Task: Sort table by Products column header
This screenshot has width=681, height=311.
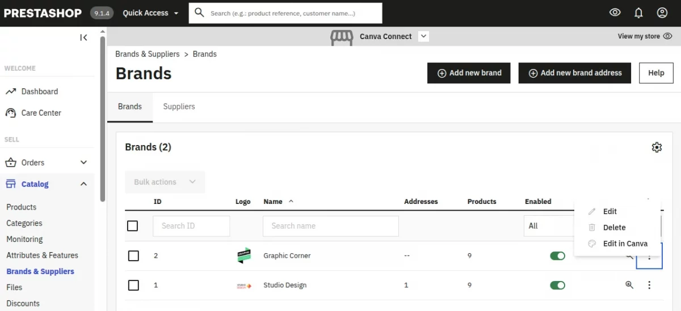Action: point(482,202)
